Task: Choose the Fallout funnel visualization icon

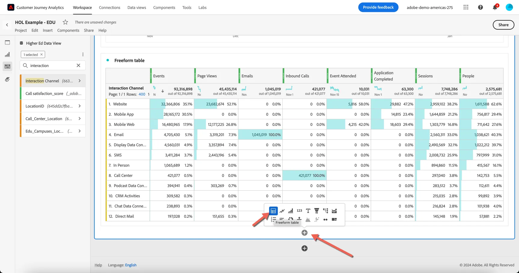Action: coord(317,211)
